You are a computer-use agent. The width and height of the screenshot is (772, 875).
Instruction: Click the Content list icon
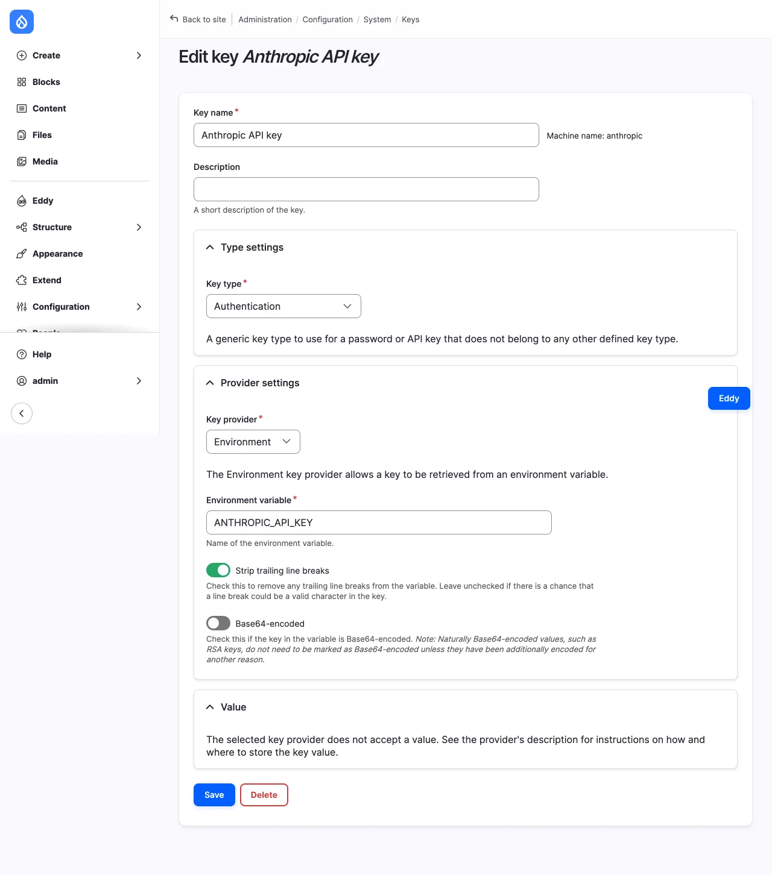coord(22,108)
